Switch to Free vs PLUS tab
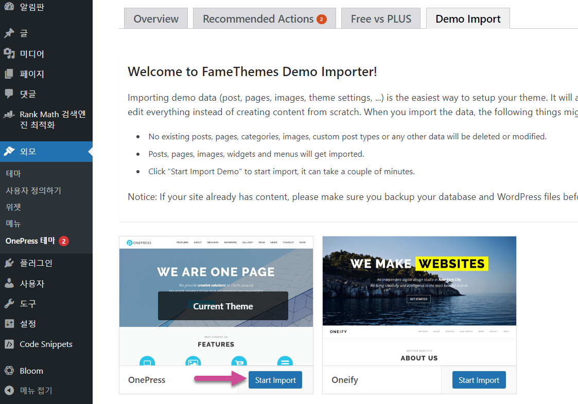 (381, 19)
